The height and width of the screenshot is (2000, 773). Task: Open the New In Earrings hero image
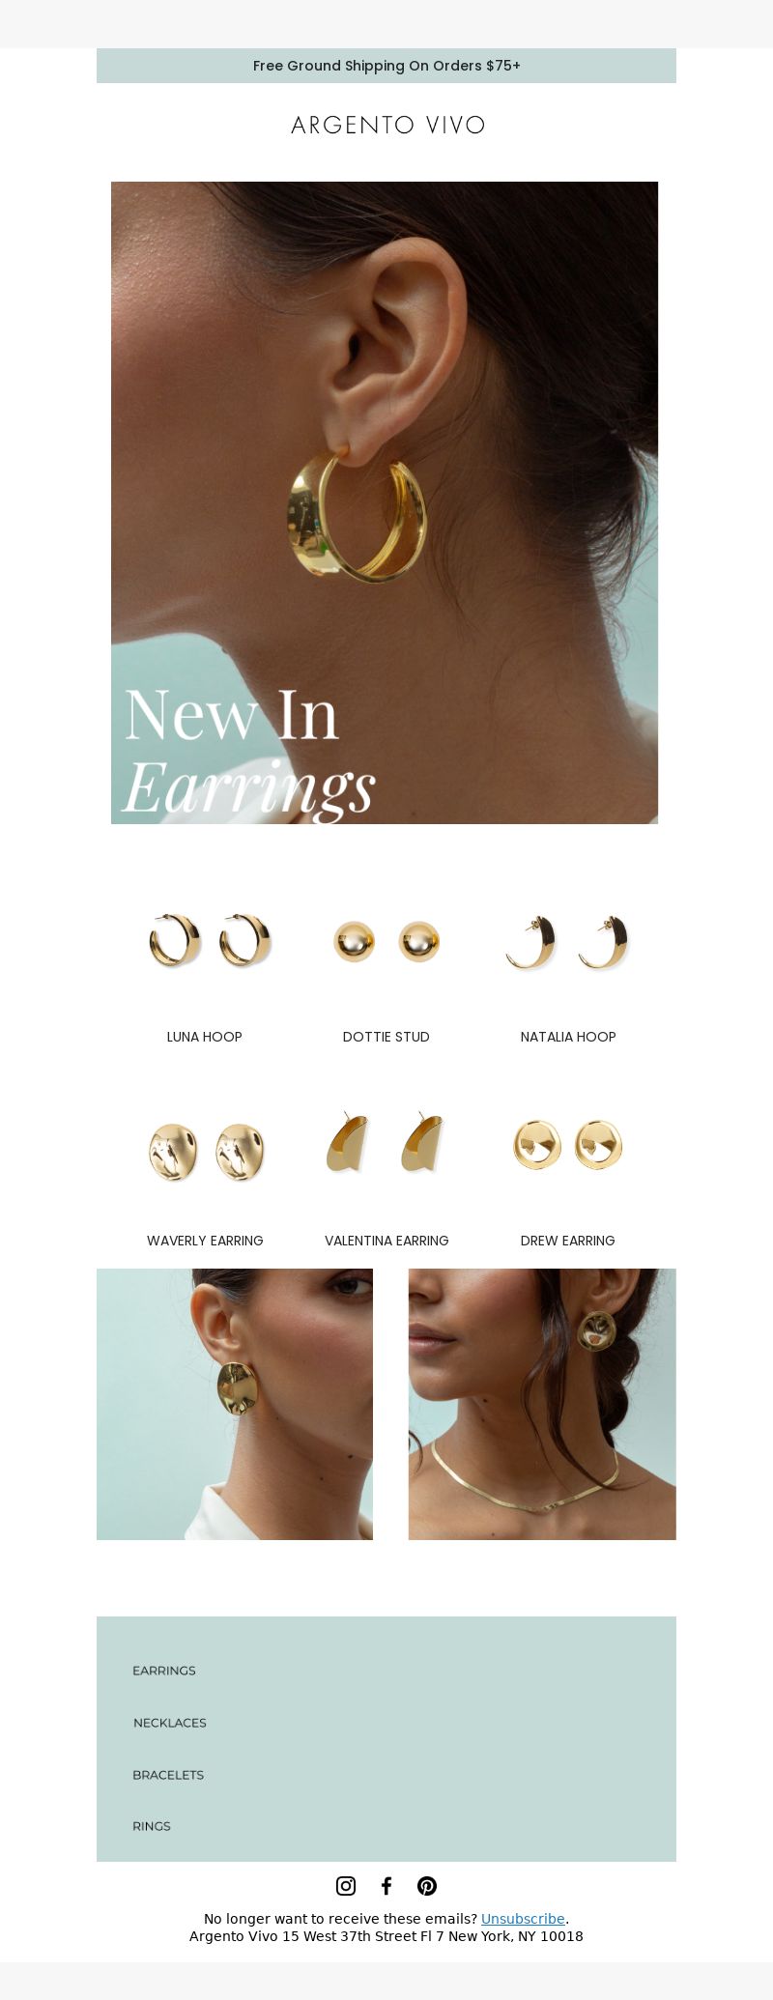click(x=385, y=502)
